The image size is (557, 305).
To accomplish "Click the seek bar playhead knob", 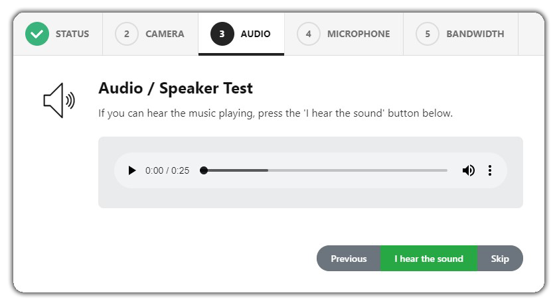I will coord(204,170).
